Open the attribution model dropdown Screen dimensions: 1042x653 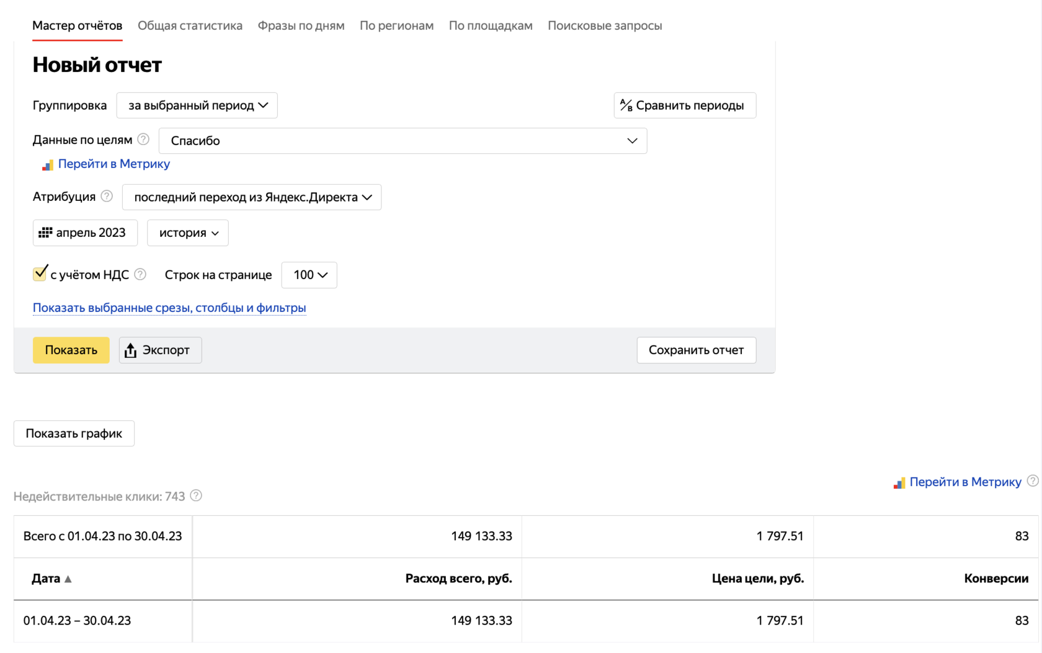pyautogui.click(x=252, y=197)
